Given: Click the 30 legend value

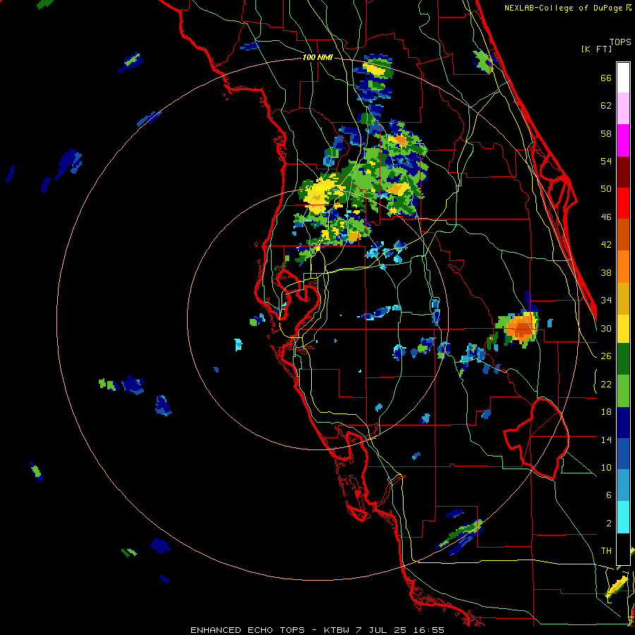Looking at the screenshot, I should 606,328.
